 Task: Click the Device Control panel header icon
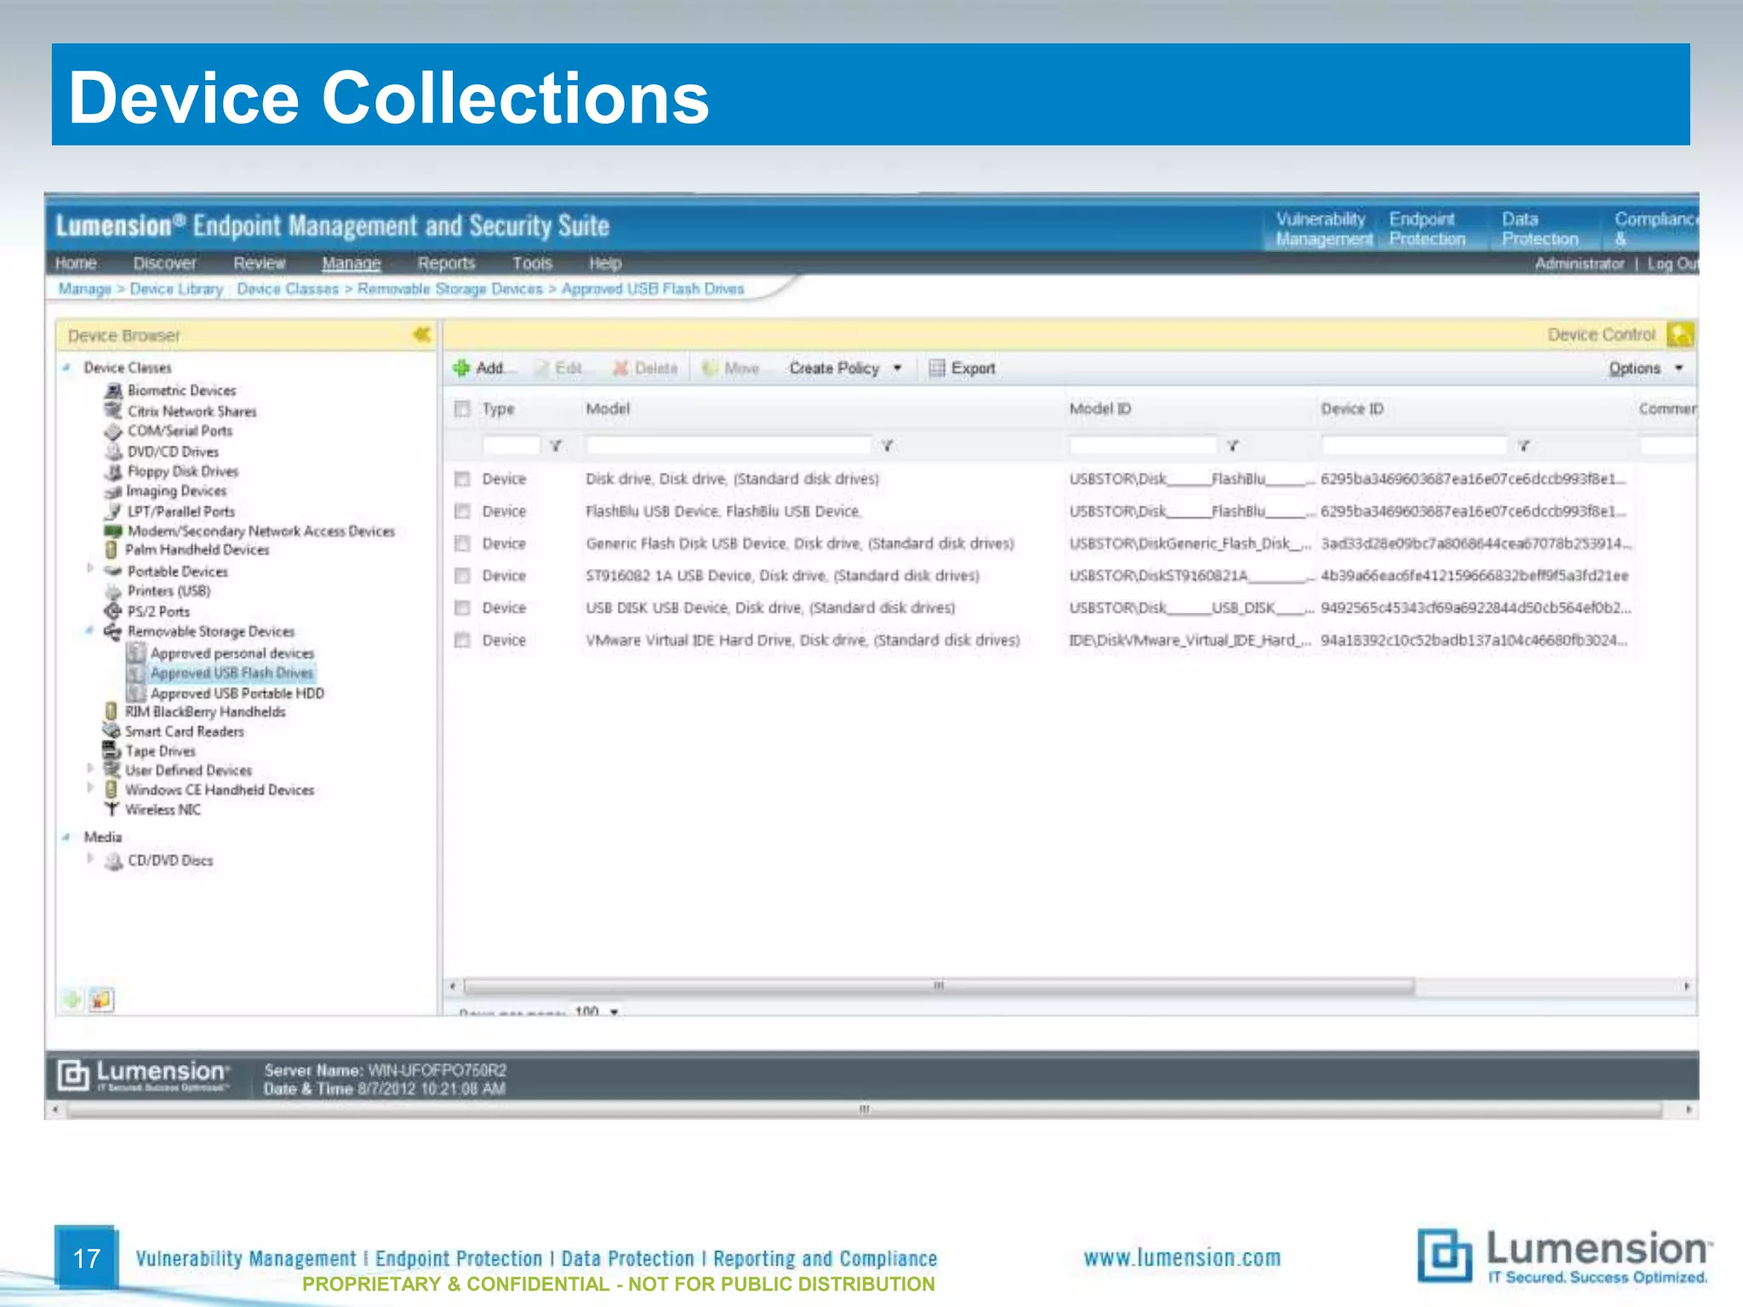coord(1680,334)
